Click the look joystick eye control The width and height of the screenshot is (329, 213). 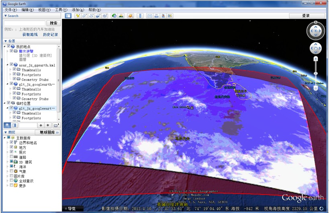pyautogui.click(x=316, y=31)
